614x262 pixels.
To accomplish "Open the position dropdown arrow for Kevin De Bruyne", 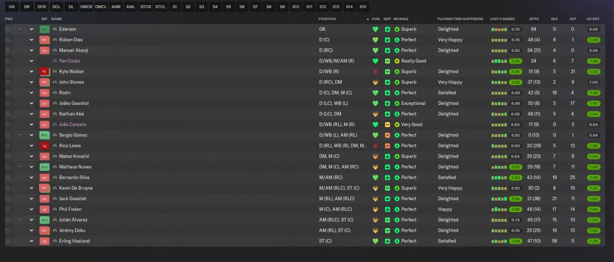I will point(32,188).
